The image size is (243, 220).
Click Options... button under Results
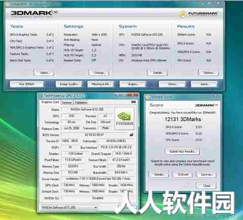pyautogui.click(x=209, y=73)
